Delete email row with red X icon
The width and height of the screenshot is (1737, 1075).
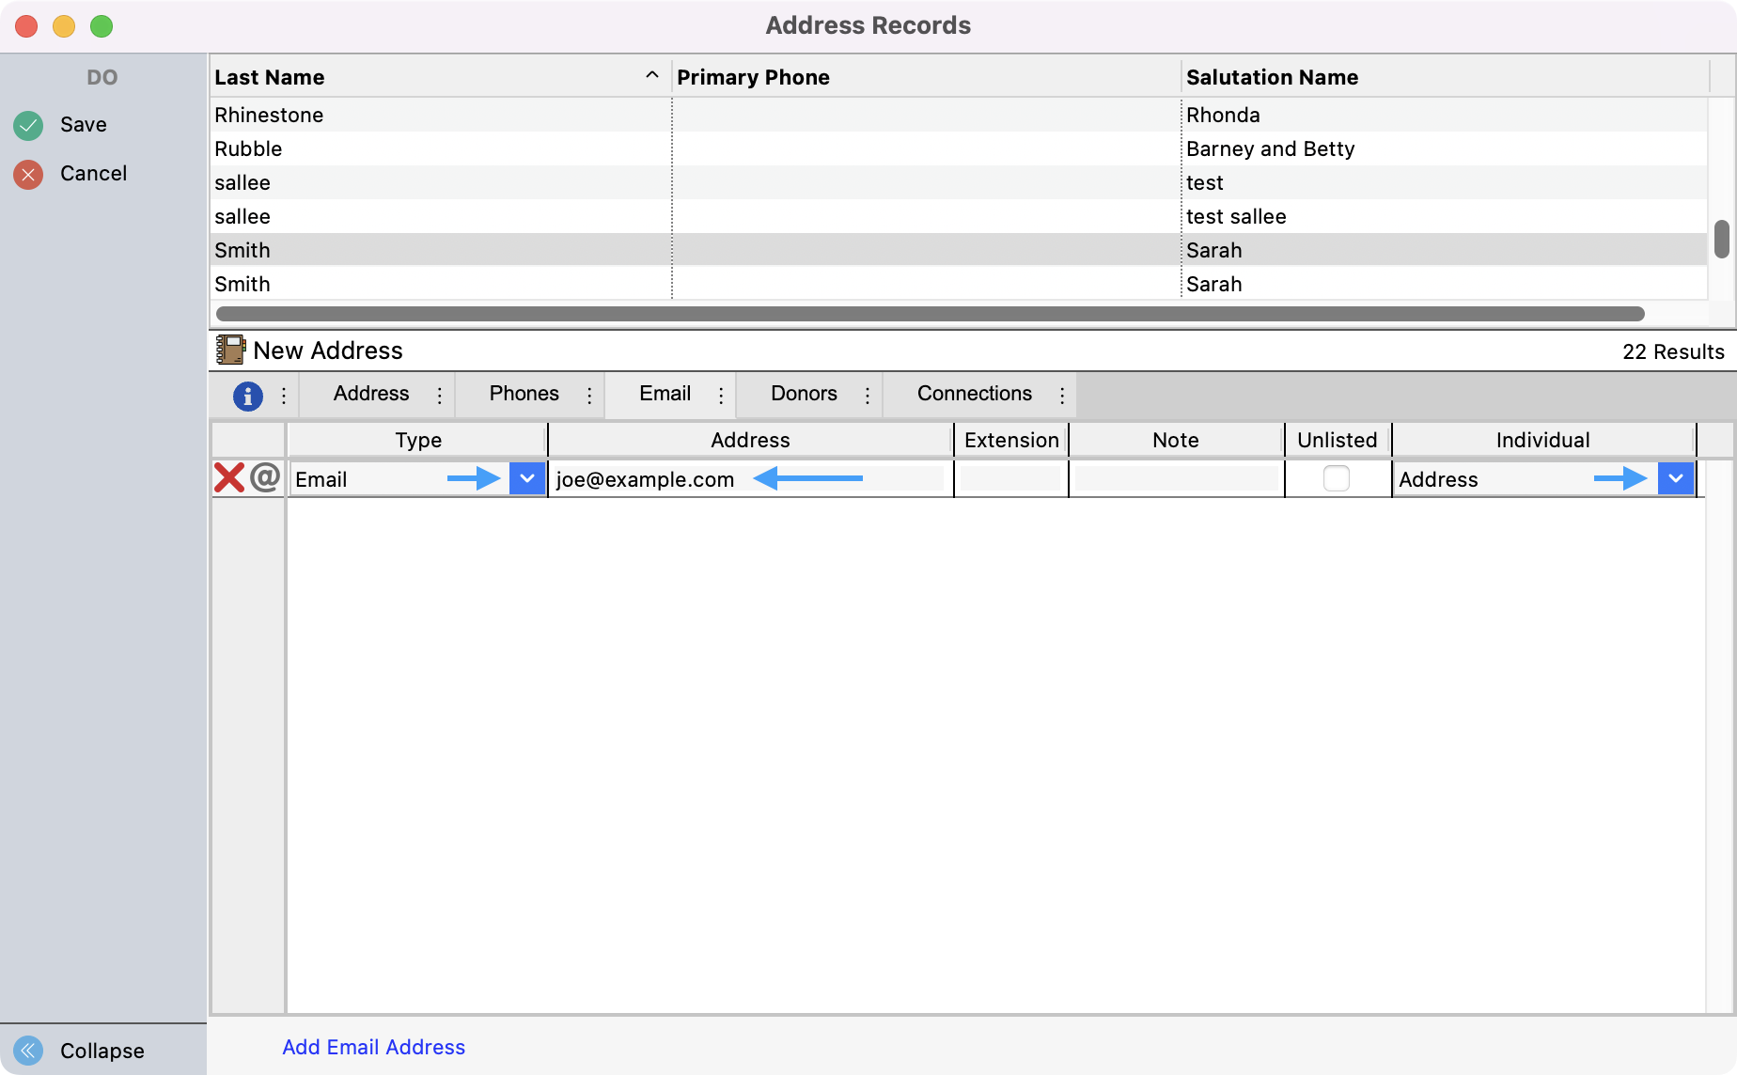228,478
